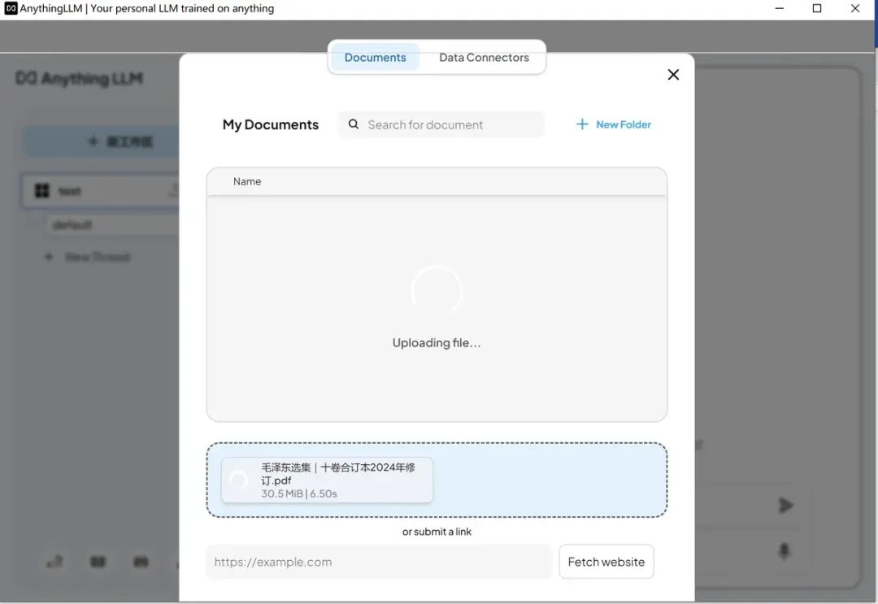
Task: Close the document manager dialog
Action: [673, 75]
